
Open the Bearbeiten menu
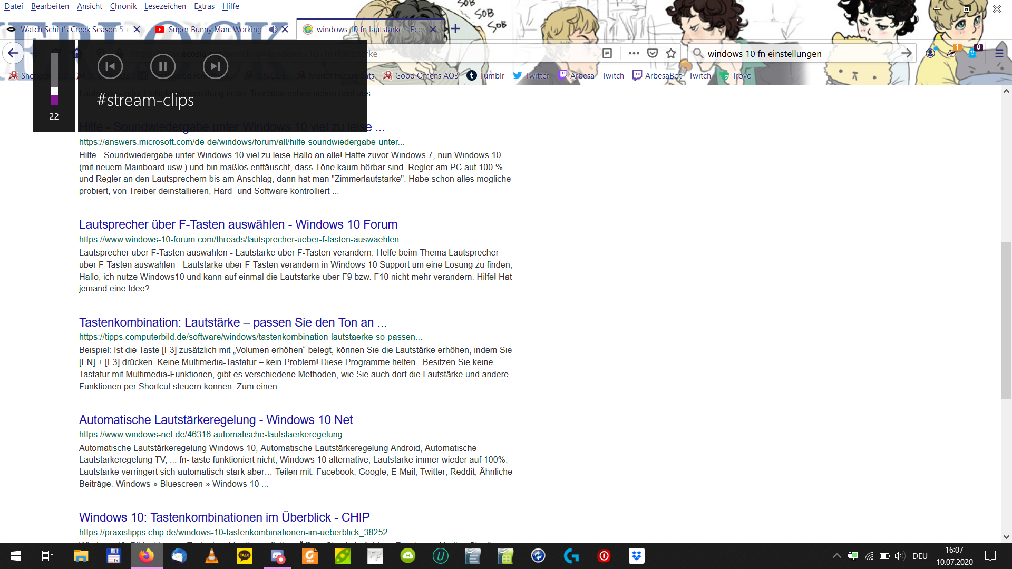[x=50, y=6]
